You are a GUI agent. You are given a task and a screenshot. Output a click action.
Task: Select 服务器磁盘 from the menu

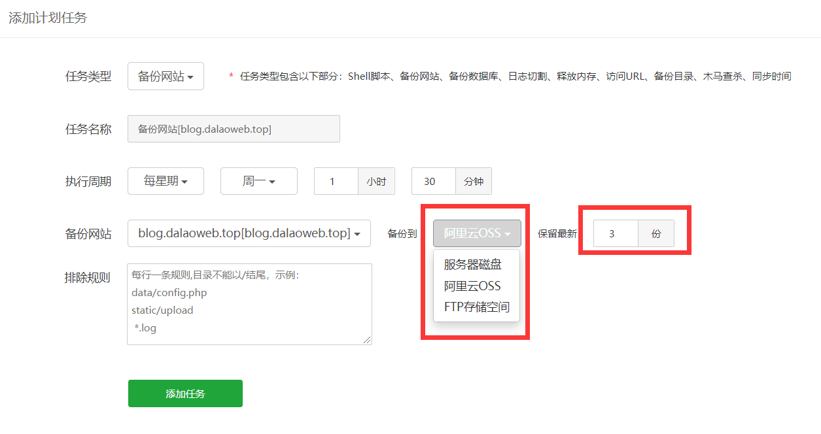click(473, 265)
